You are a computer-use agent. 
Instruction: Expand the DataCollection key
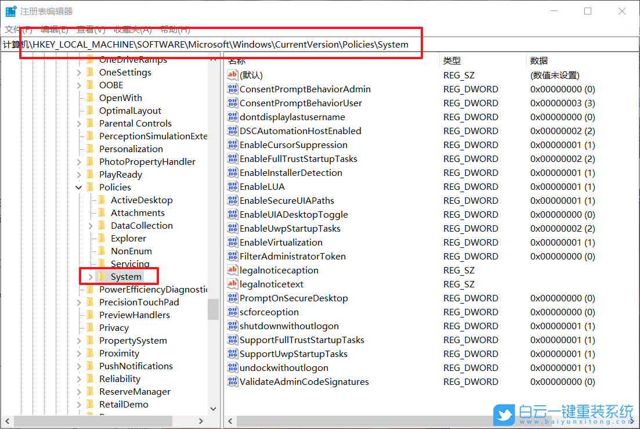point(91,226)
